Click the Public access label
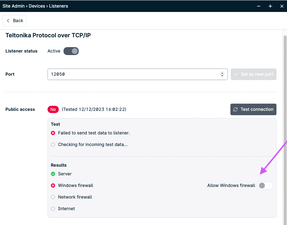Screen dimensions: 287x225 pos(20,109)
